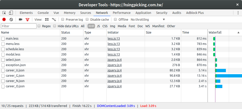Switch to large request rows view
Viewport: 242px width, 109px height.
point(47,19)
